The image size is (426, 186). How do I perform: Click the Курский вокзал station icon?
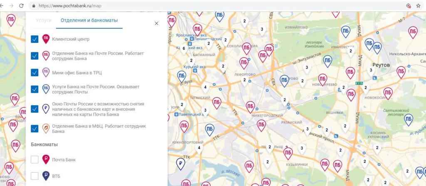click(x=195, y=70)
